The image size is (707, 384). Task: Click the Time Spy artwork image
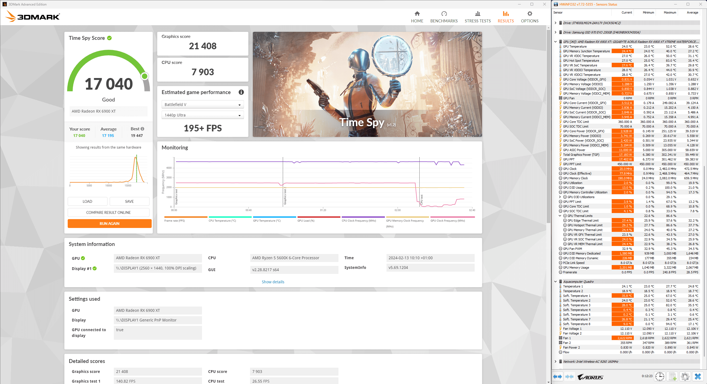tap(367, 84)
